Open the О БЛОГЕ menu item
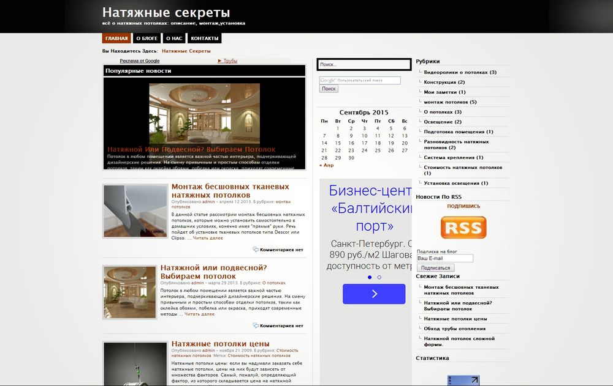 pyautogui.click(x=147, y=39)
